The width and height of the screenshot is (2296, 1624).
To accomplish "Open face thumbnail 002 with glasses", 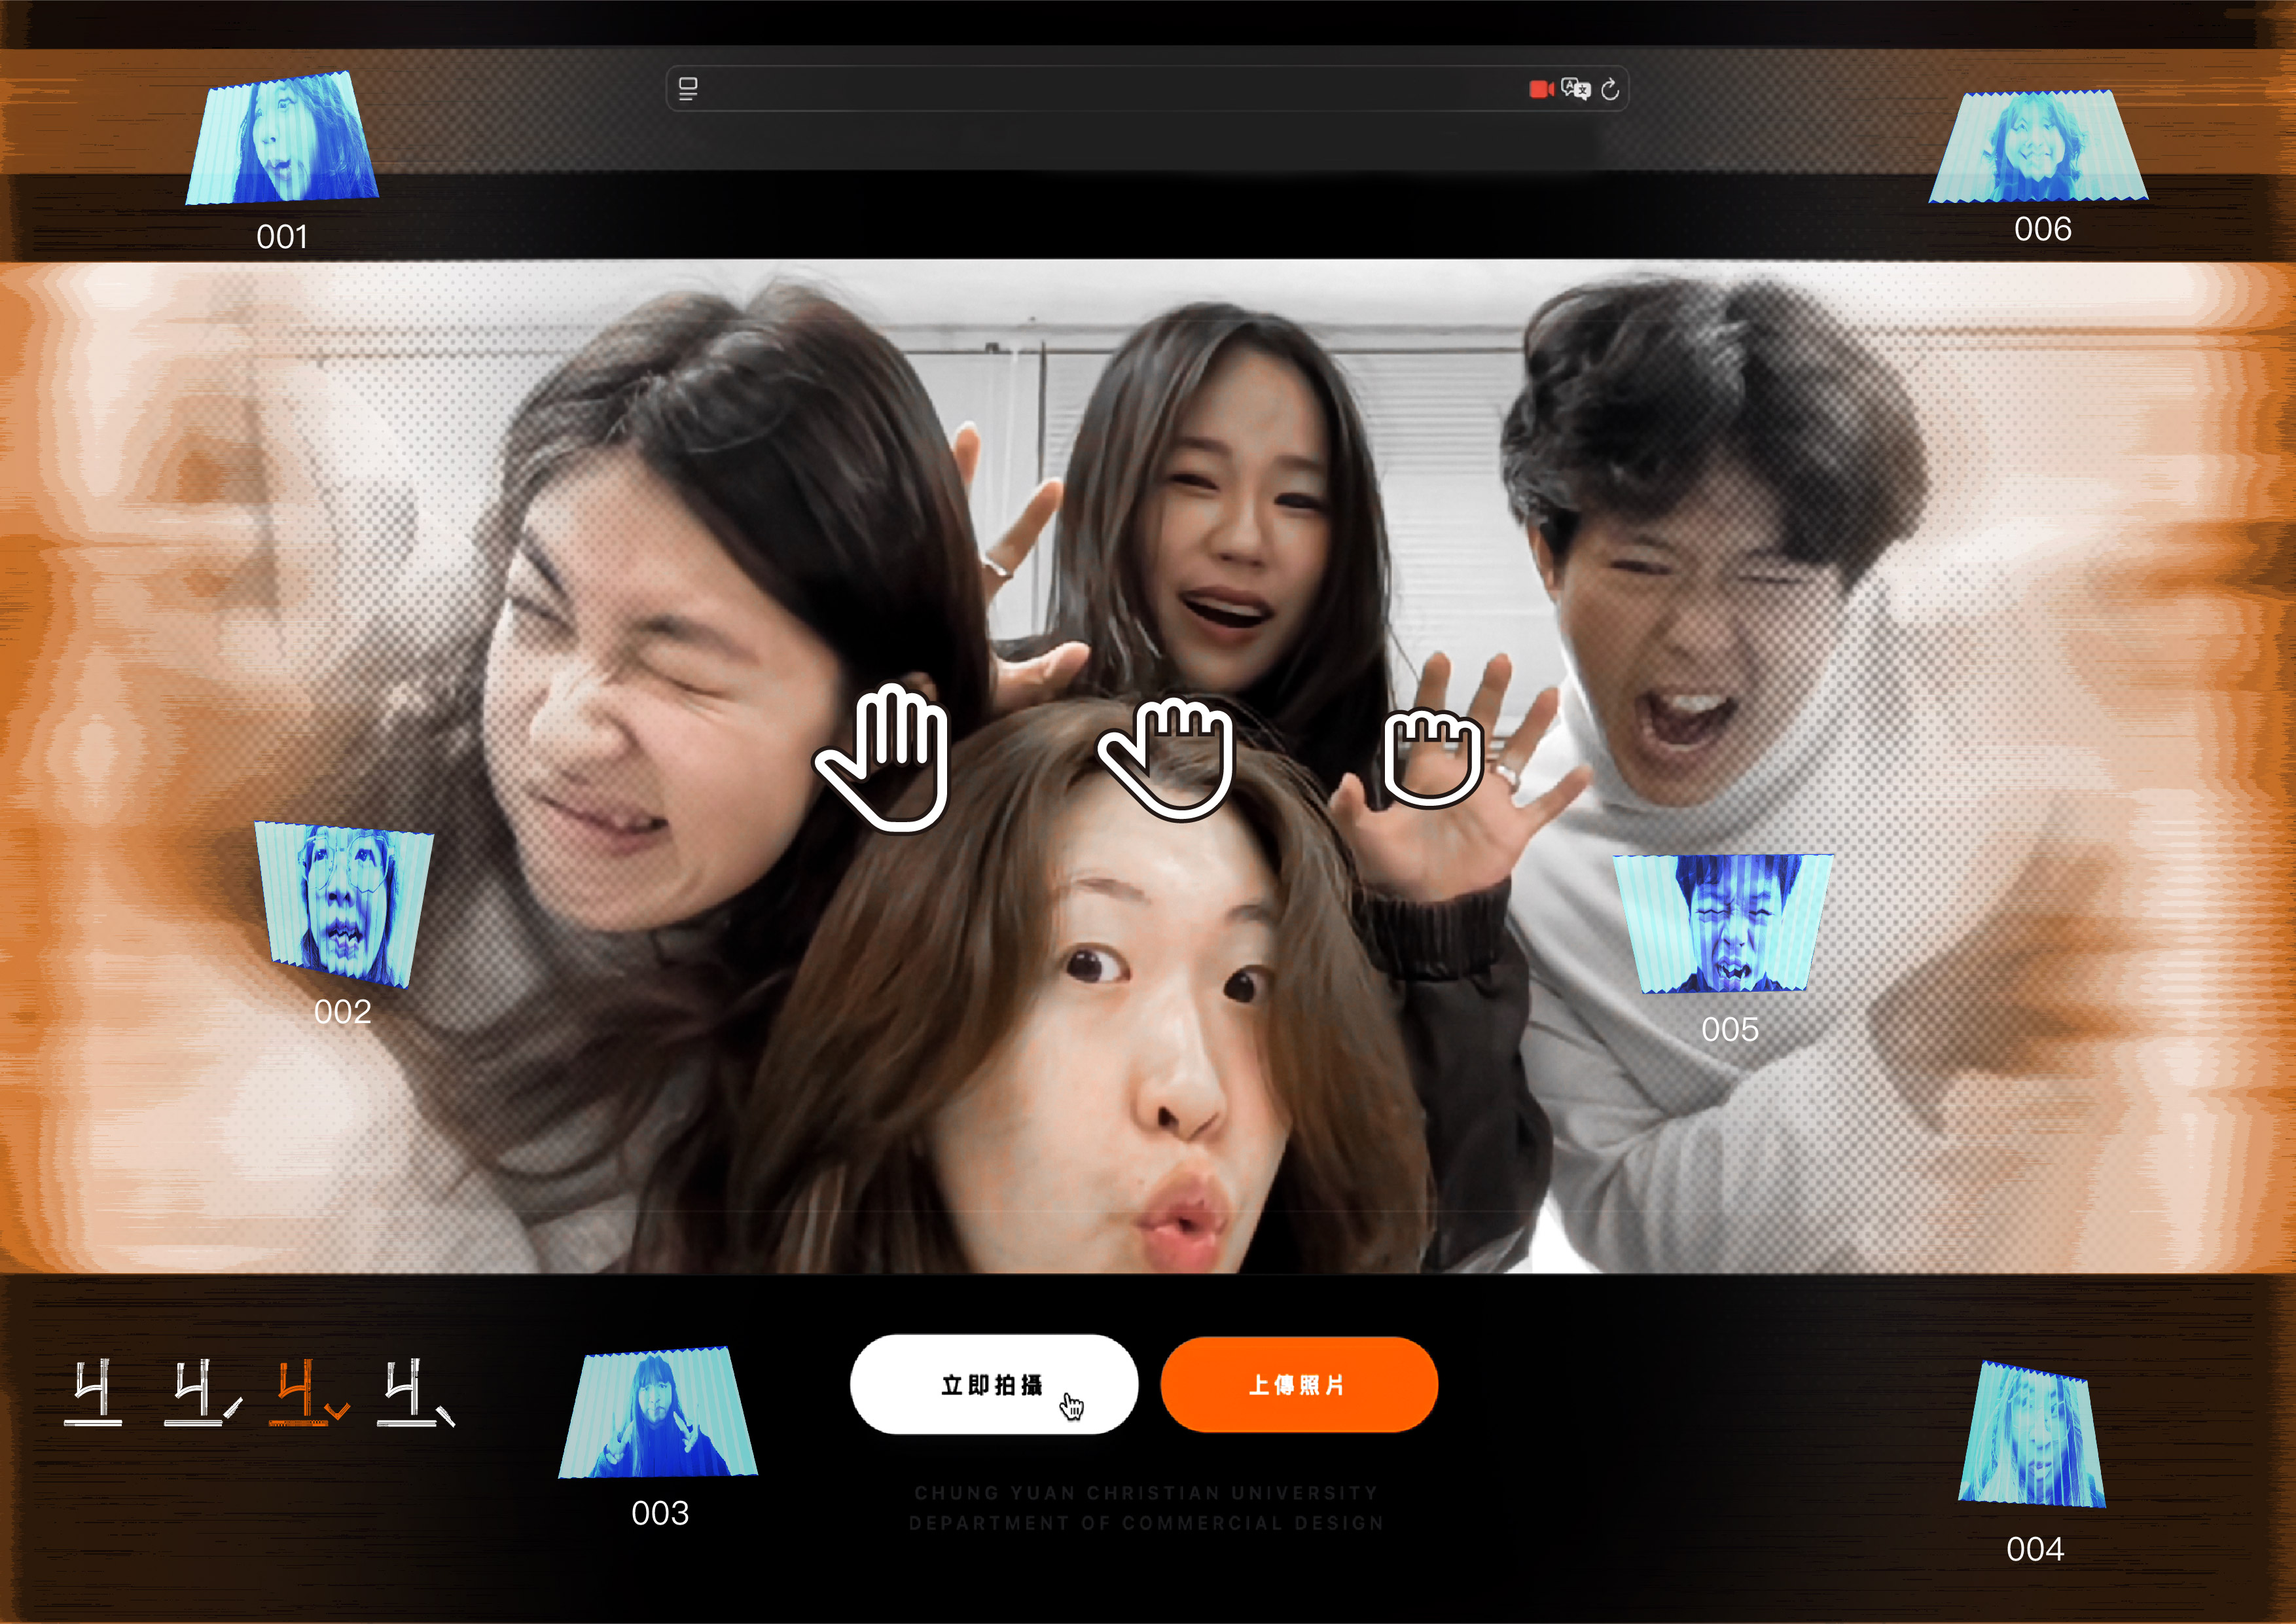I will click(345, 905).
